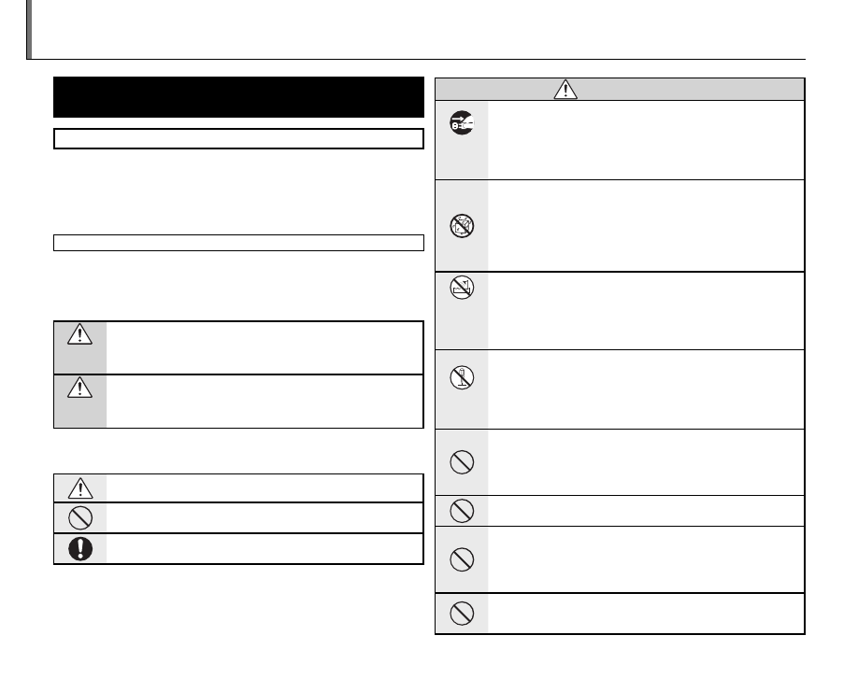The height and width of the screenshot is (678, 858).
Task: Click the blank text cell beside the unplug icon
Action: (x=645, y=140)
